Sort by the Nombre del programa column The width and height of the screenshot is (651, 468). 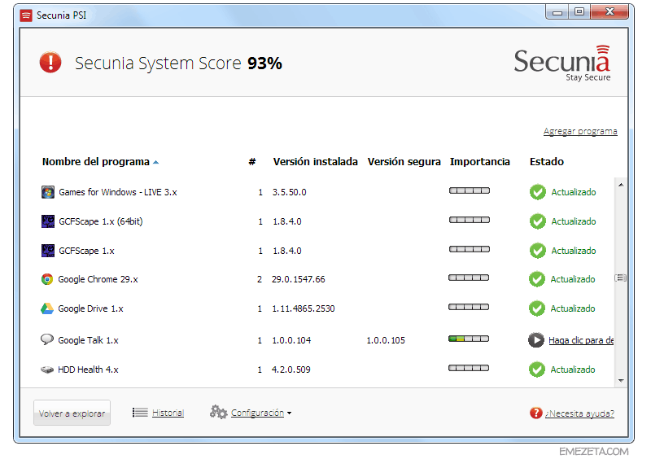[96, 162]
